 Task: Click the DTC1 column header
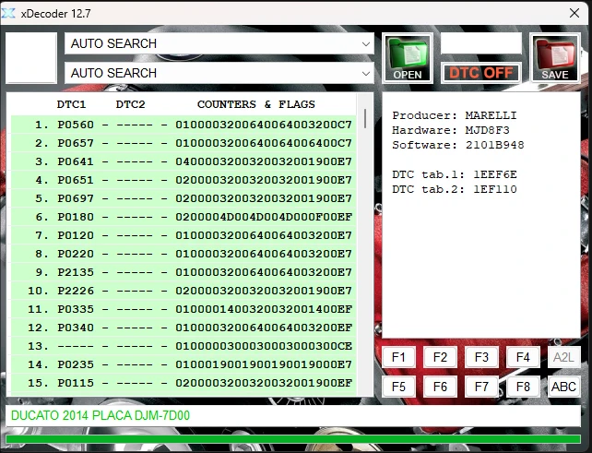tap(71, 104)
